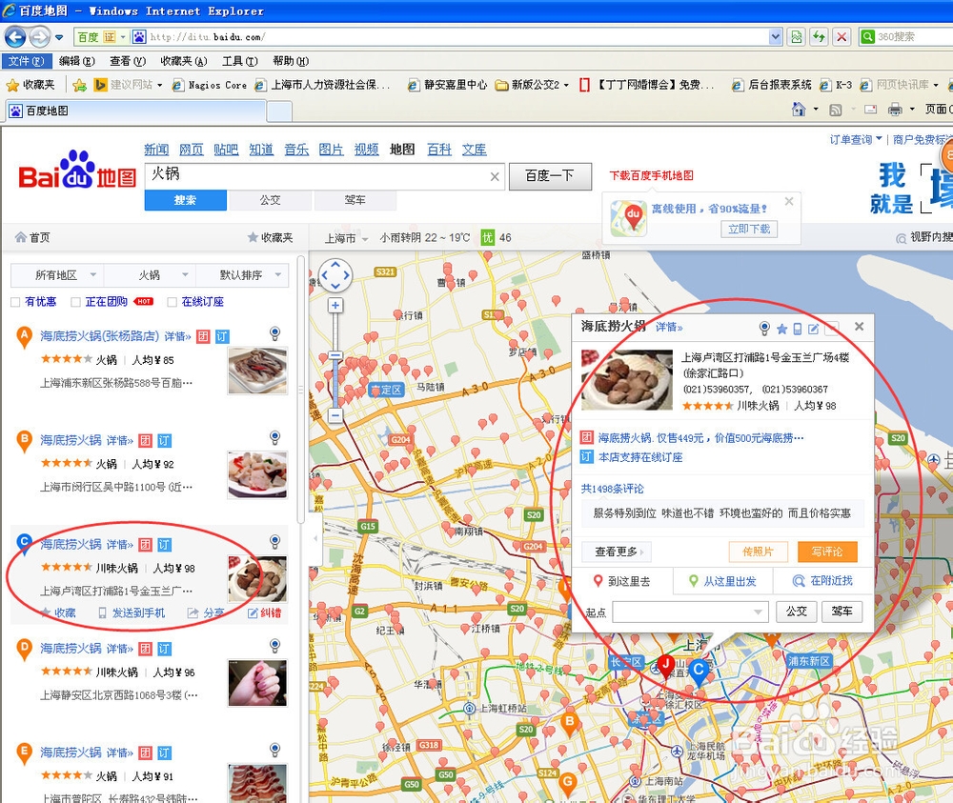Image resolution: width=953 pixels, height=803 pixels.
Task: Open the 工具(T) menu
Action: coord(239,61)
